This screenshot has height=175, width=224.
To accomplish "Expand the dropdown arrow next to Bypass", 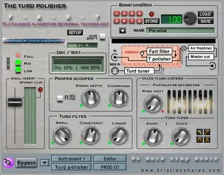I will coord(45,163).
